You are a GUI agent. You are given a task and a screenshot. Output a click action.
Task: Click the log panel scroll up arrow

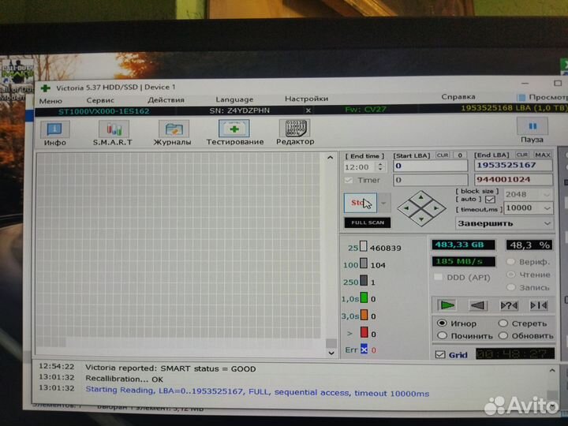552,370
